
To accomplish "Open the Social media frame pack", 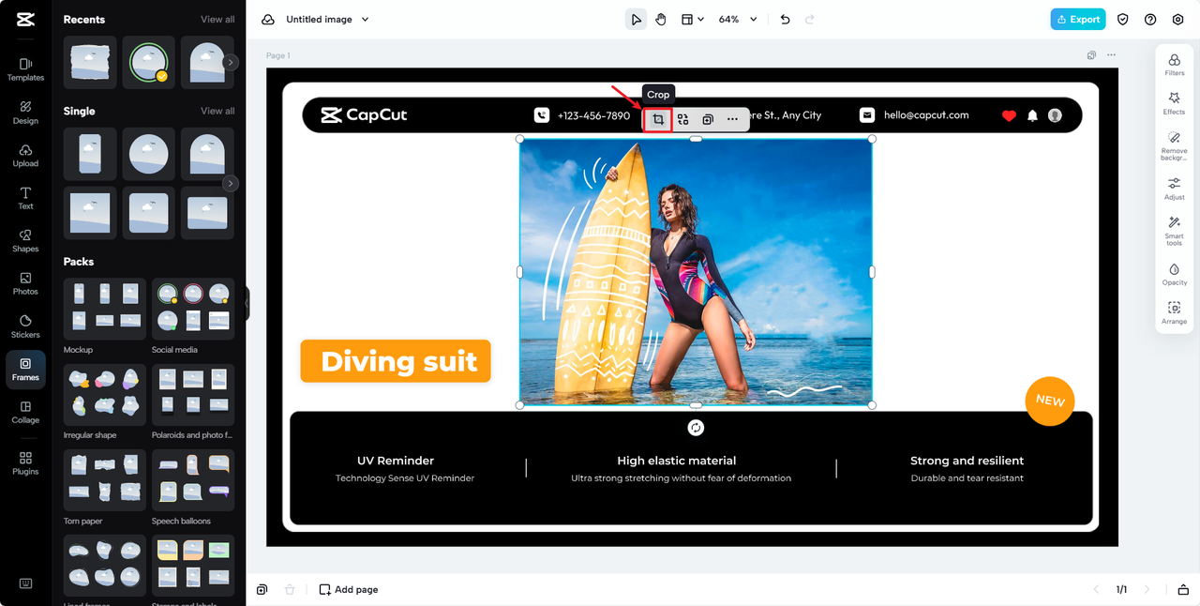I will point(193,309).
